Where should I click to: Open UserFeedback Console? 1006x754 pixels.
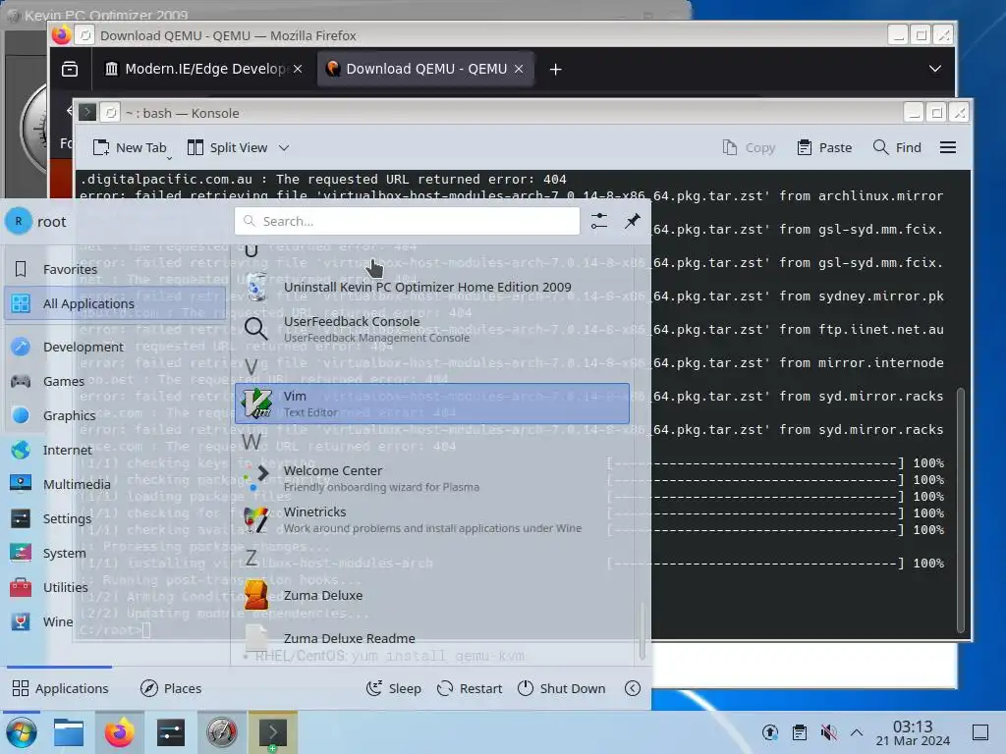[x=432, y=328]
